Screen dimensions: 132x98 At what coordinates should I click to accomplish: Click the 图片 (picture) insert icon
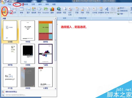[28, 11]
